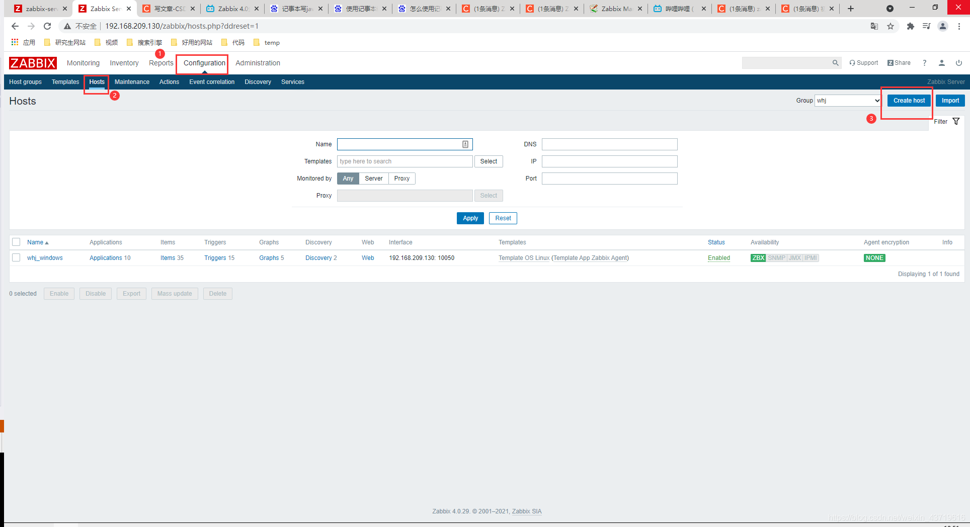Open the Reports menu
Screen dimensions: 970x527
click(x=161, y=63)
